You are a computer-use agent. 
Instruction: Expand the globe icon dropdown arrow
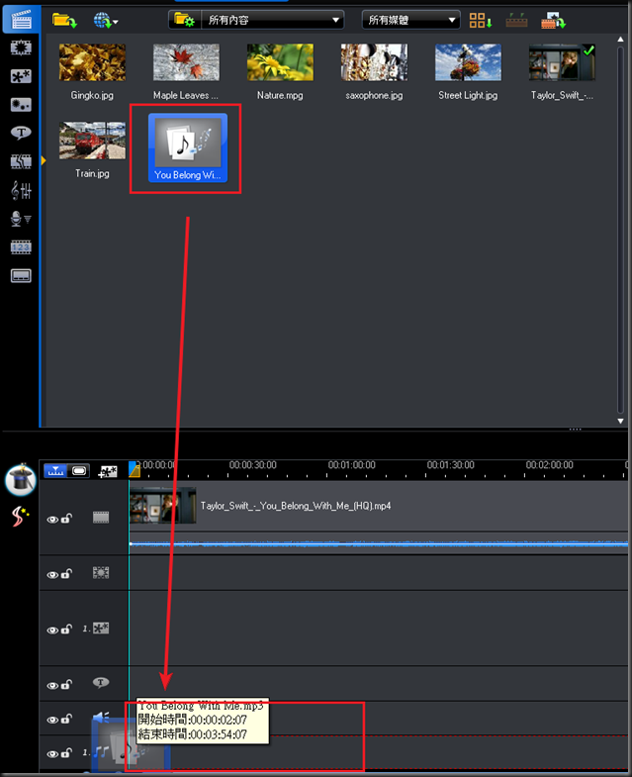point(116,23)
